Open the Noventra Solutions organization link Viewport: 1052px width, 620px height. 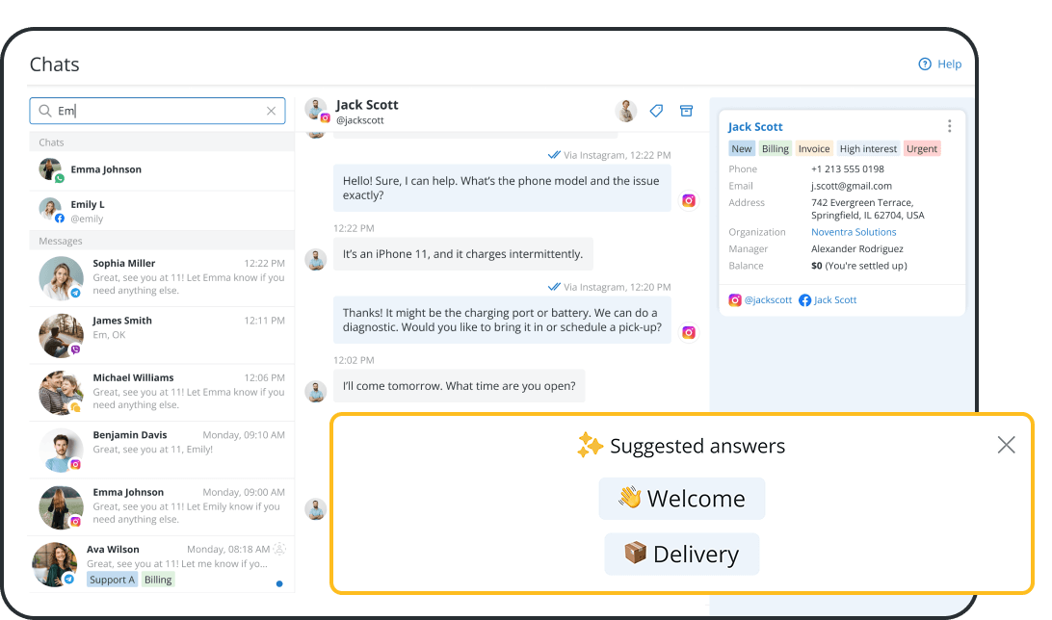[x=853, y=231]
